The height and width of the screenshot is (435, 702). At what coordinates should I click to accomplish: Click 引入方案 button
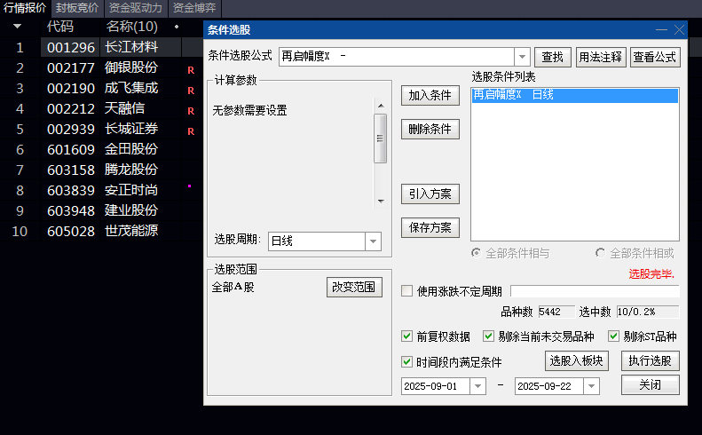[430, 194]
